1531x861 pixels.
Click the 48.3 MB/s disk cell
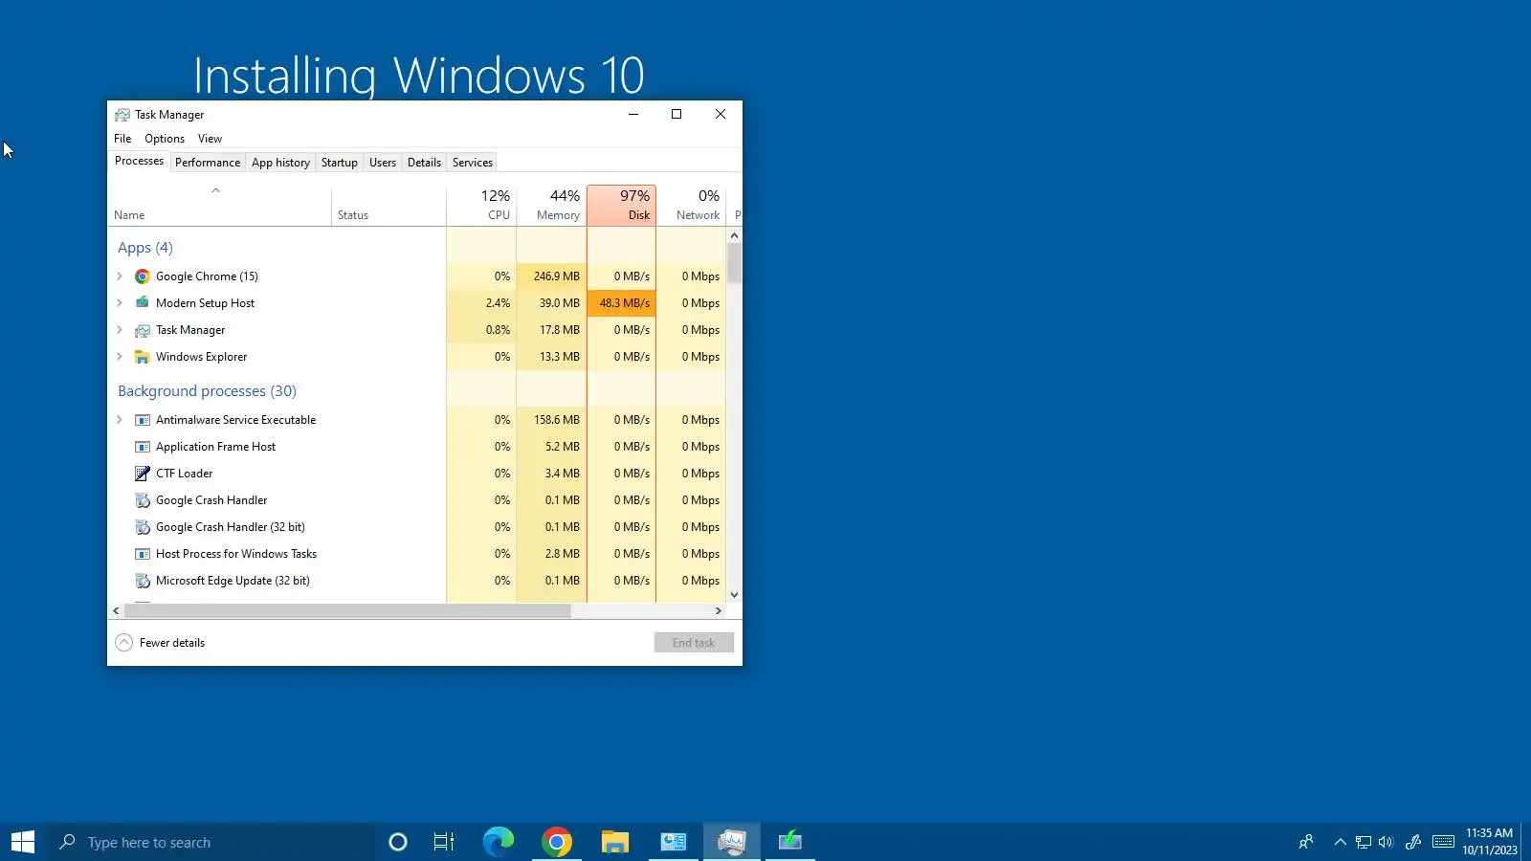click(x=621, y=303)
